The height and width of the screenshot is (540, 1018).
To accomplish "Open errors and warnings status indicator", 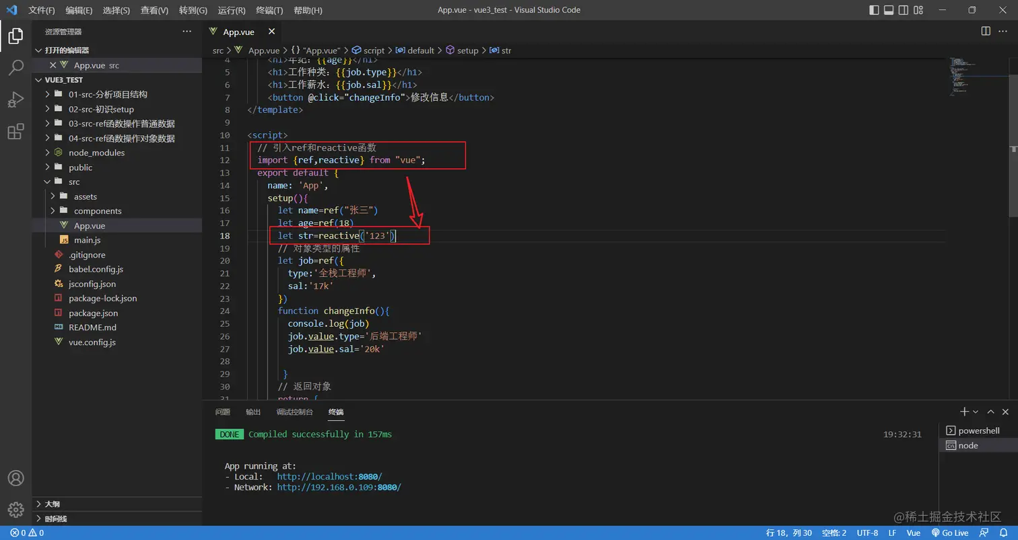I will point(27,533).
